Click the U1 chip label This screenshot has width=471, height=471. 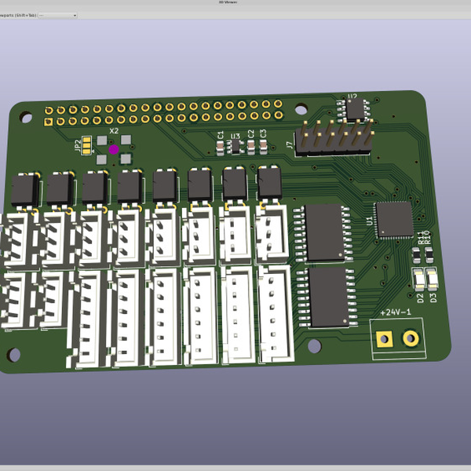click(370, 221)
